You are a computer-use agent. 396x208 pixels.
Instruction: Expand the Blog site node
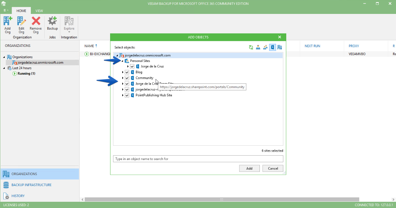click(123, 72)
